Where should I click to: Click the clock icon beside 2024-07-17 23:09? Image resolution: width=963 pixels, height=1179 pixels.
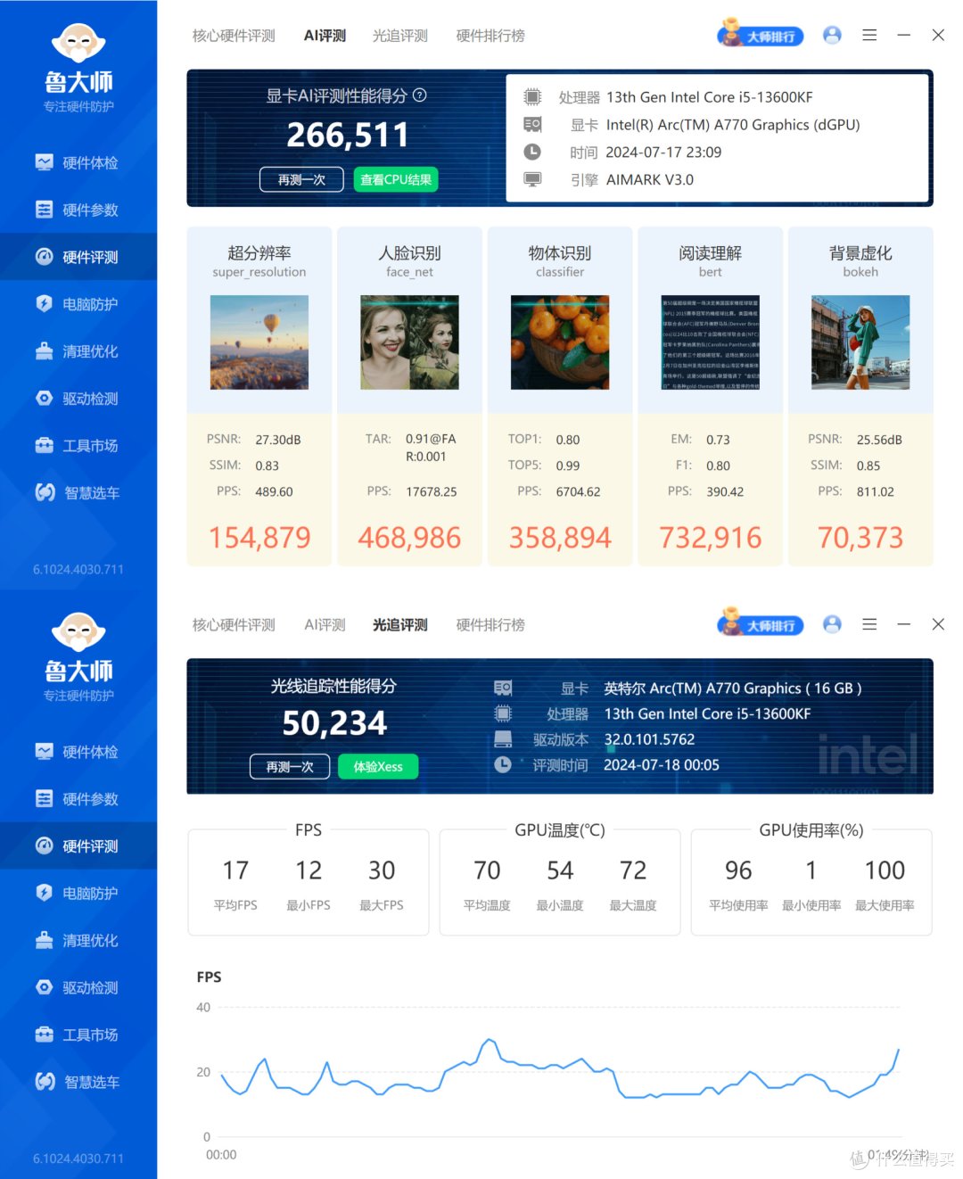coord(532,152)
